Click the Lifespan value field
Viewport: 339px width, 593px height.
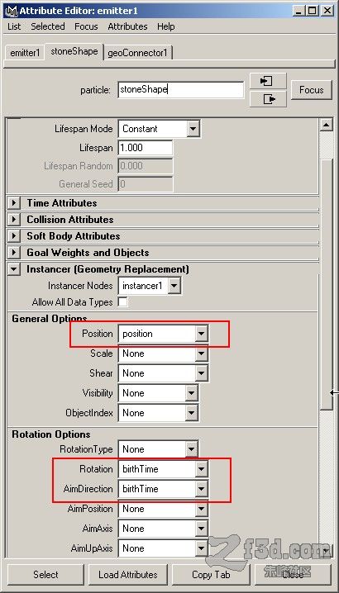point(146,148)
